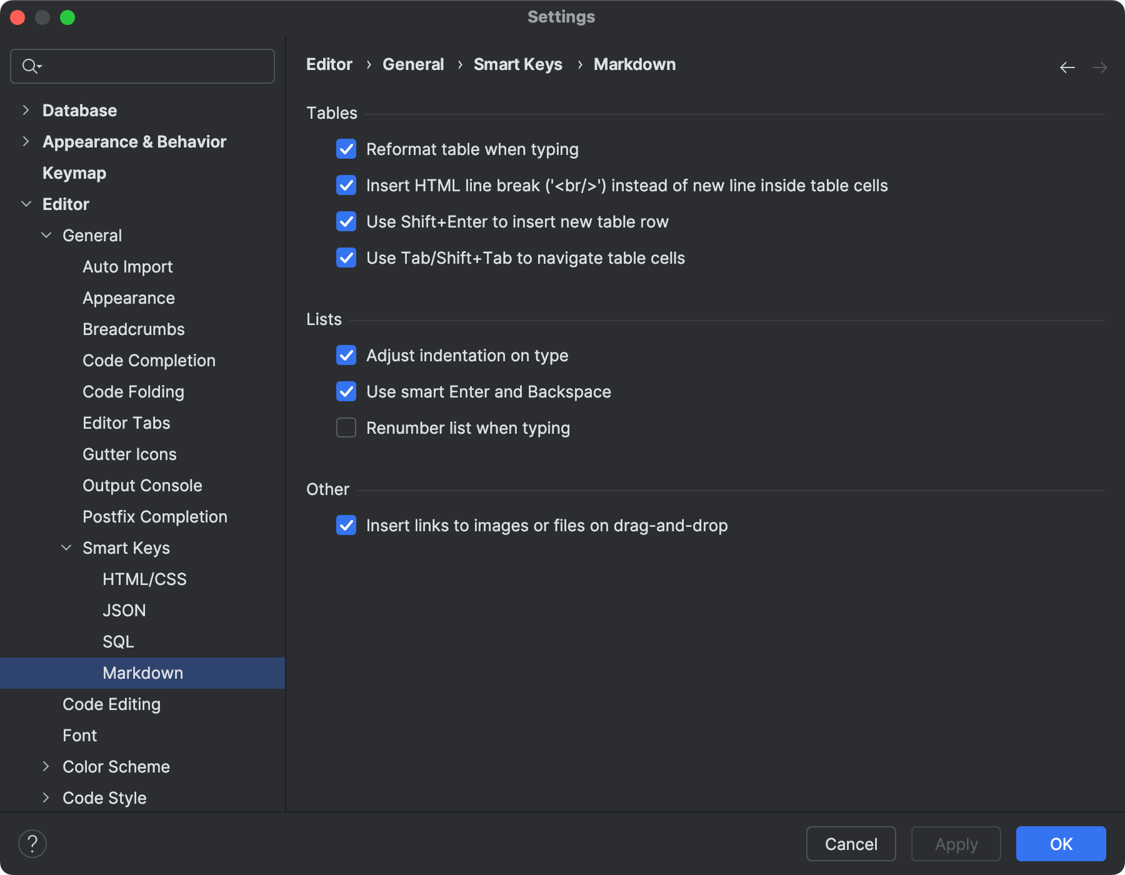Select HTML/CSS under Smart Keys
This screenshot has width=1125, height=875.
click(144, 579)
